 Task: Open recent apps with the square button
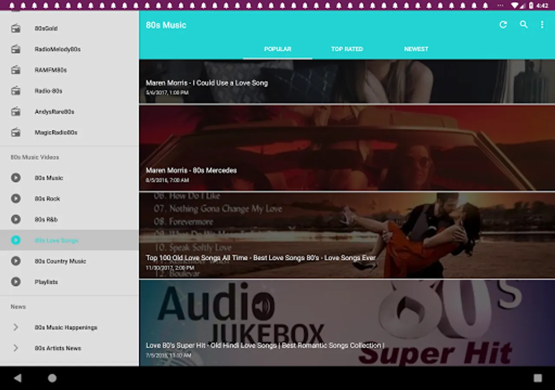tap(538, 378)
